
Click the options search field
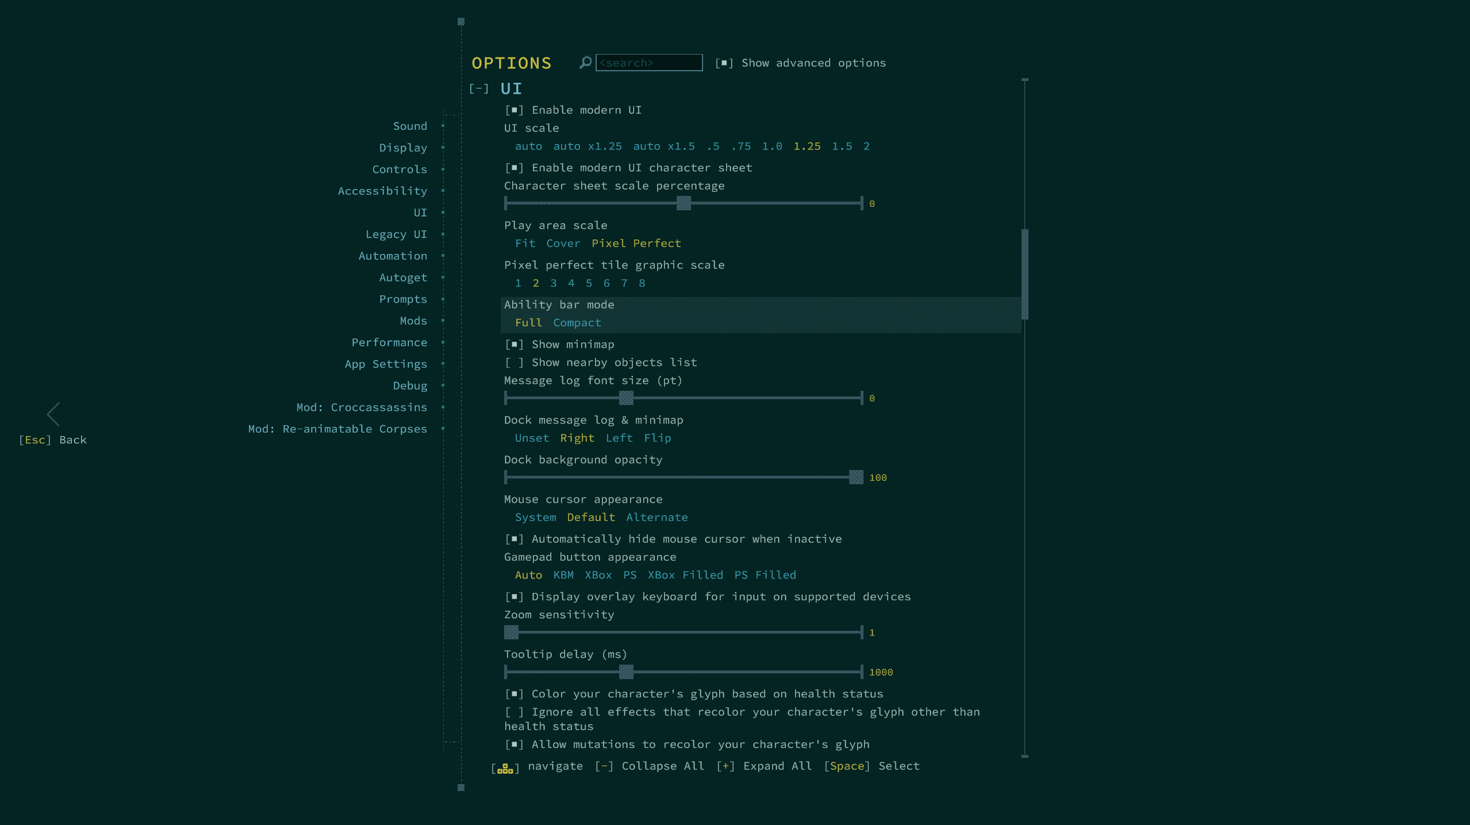(x=648, y=63)
